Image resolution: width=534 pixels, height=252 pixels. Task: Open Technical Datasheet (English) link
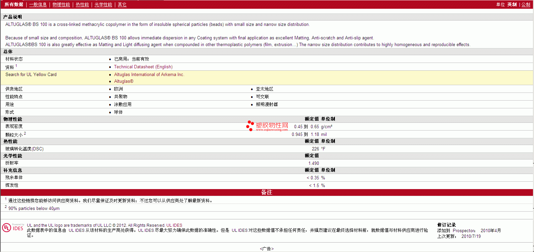point(143,67)
